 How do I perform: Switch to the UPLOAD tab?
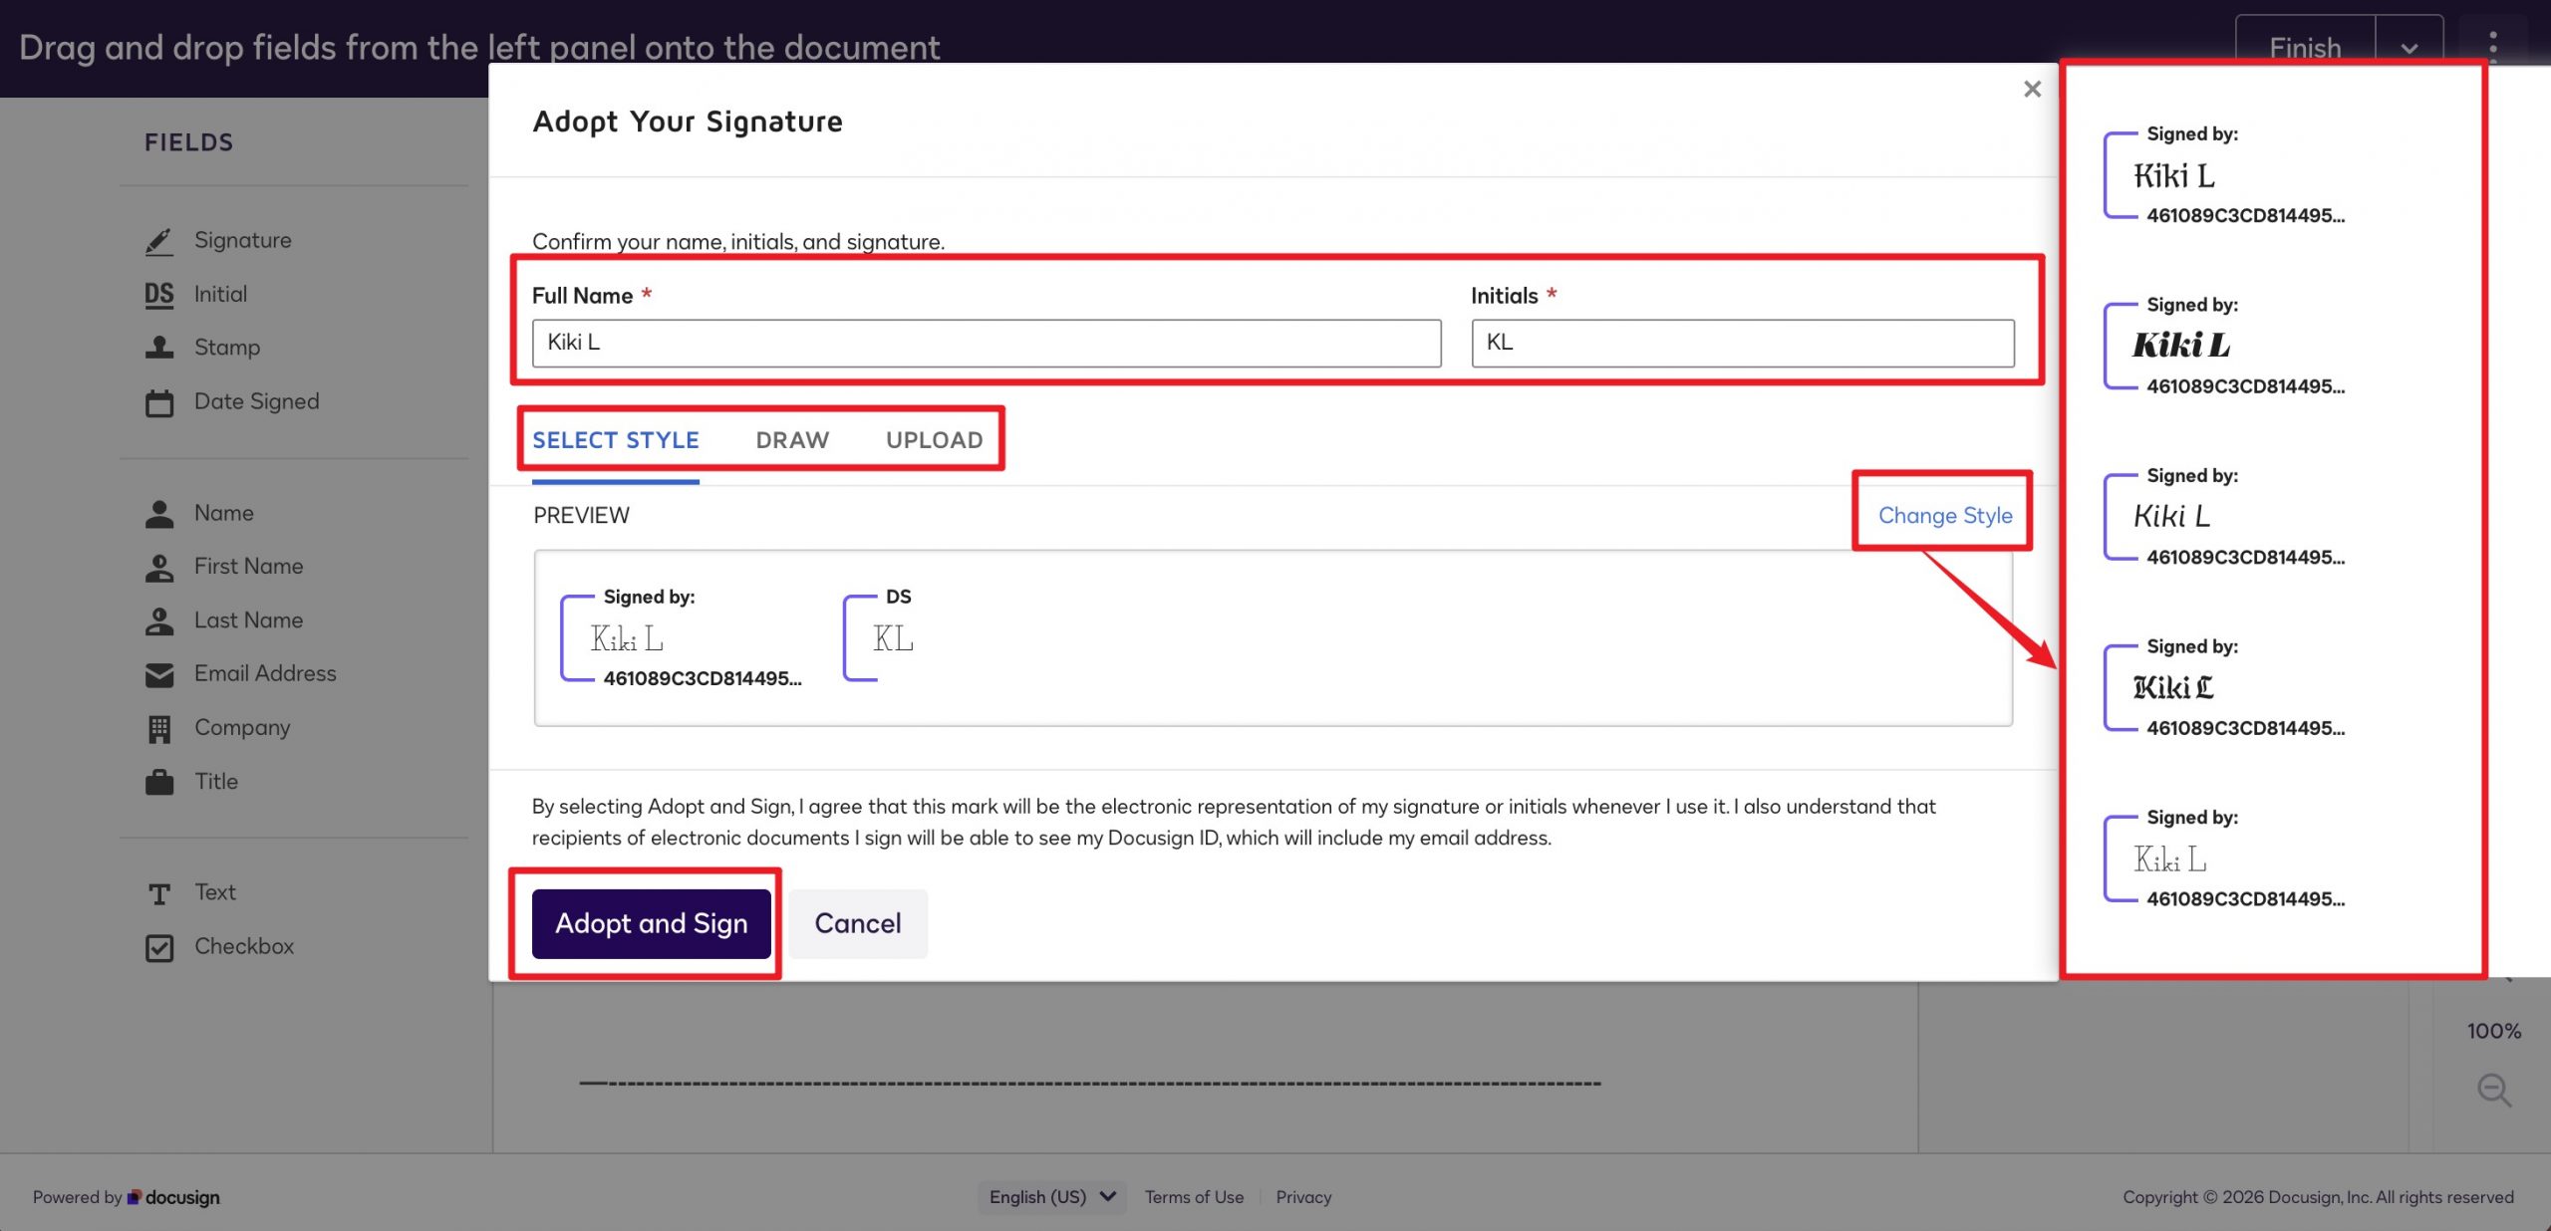[x=935, y=440]
